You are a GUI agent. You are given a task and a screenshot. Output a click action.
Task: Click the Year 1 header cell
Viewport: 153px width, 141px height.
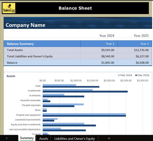pos(99,44)
